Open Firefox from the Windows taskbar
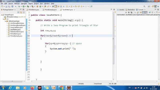Screen dimensions: 160x90 32,88
